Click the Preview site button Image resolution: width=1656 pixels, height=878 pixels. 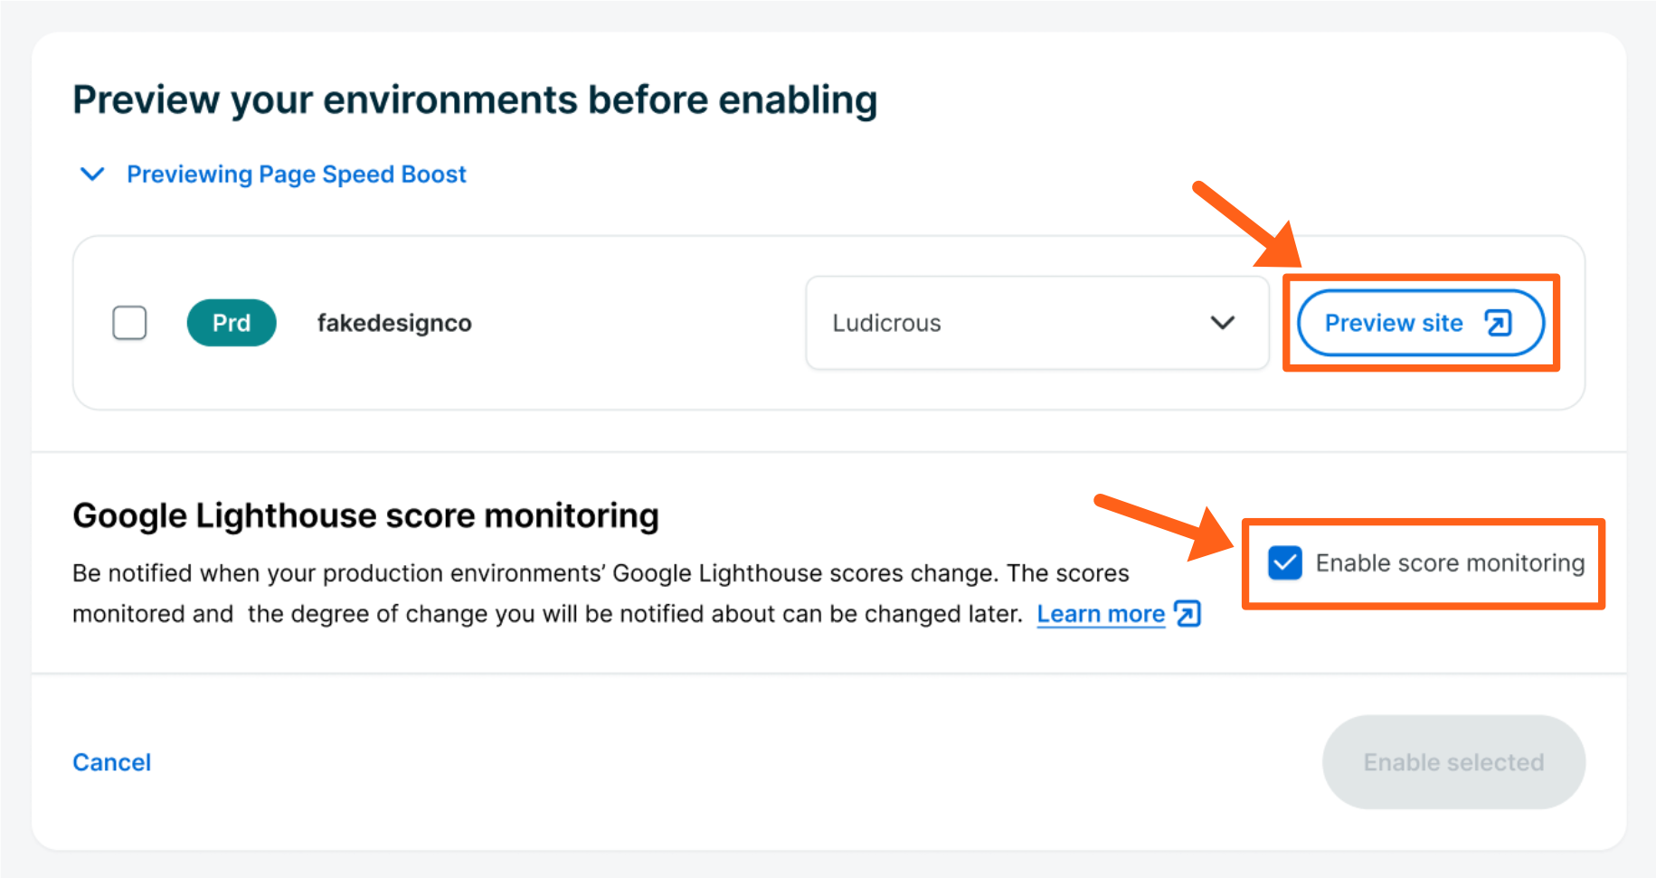(x=1420, y=322)
